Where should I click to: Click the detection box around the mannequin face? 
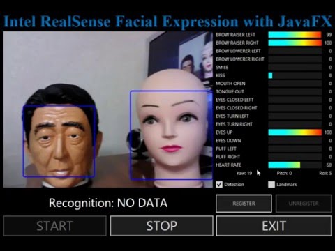[x=171, y=135]
